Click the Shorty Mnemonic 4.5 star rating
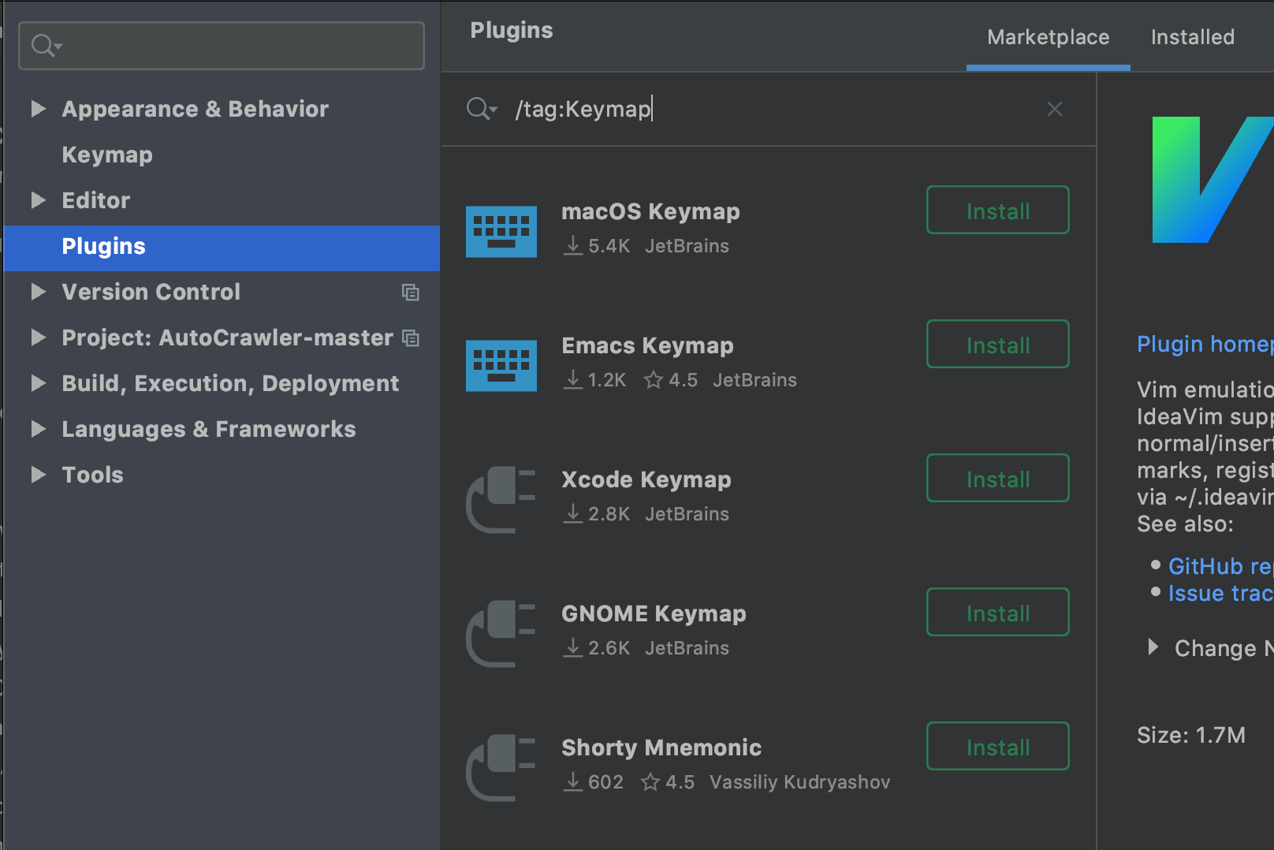Viewport: 1274px width, 850px height. [x=668, y=782]
